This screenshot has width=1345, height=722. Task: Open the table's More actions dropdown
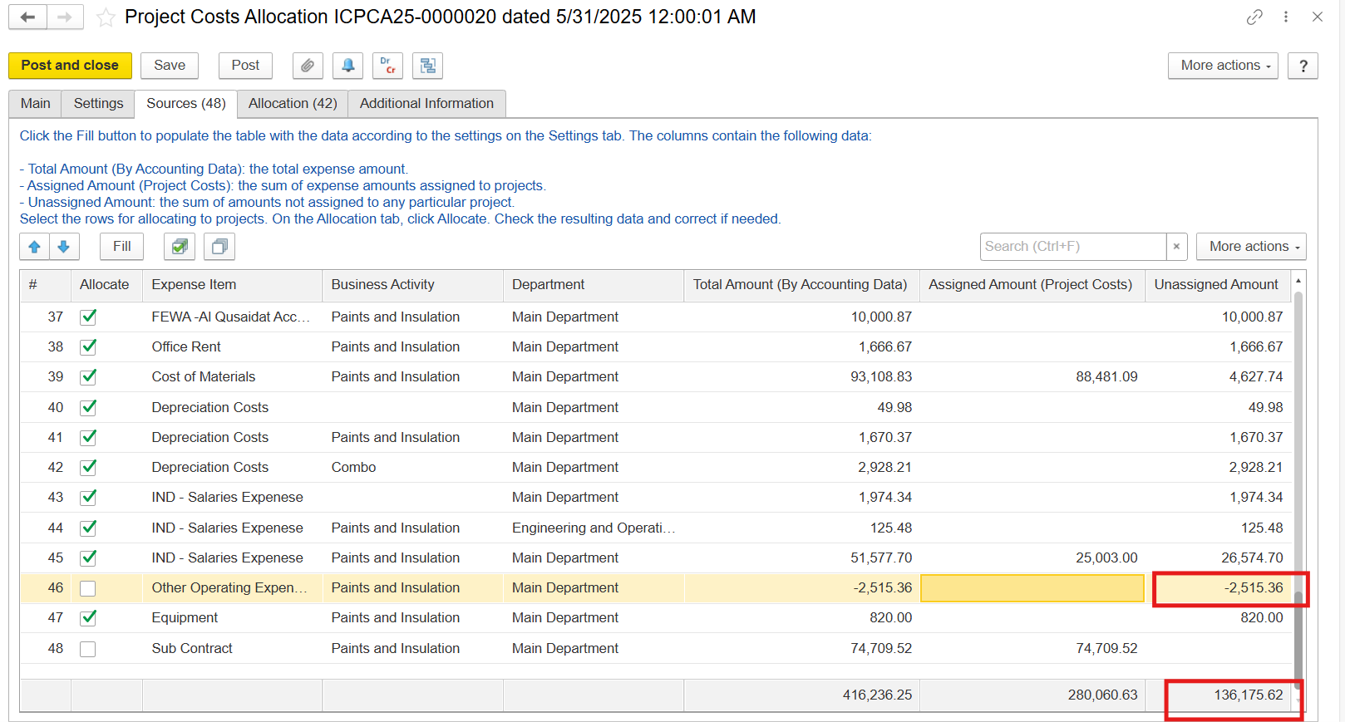pos(1251,247)
